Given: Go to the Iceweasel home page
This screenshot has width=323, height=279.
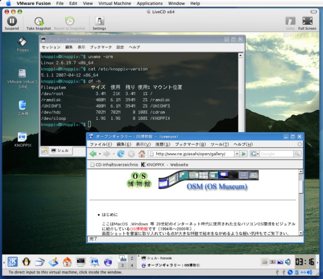Looking at the screenshot, I should point(142,154).
